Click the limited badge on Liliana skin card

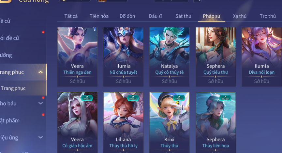[x=133, y=98]
